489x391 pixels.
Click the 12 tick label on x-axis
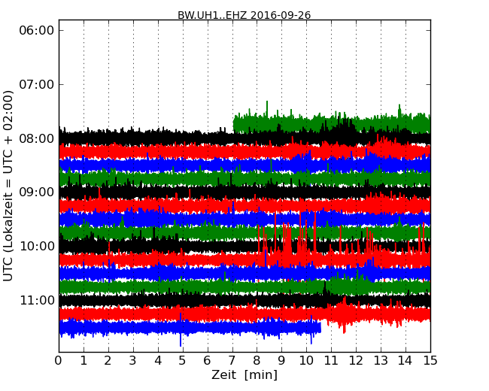tap(356, 360)
